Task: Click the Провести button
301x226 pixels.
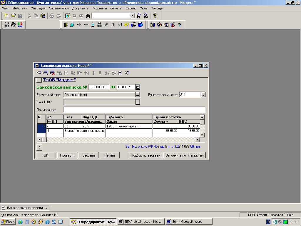Action: 67,155
